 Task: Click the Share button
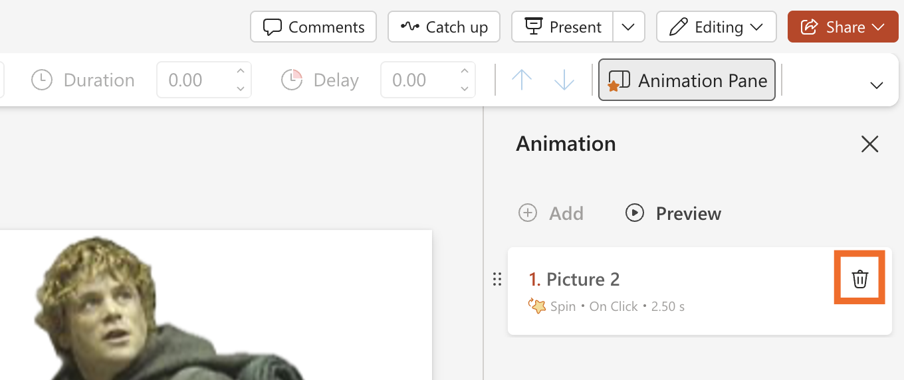click(843, 27)
